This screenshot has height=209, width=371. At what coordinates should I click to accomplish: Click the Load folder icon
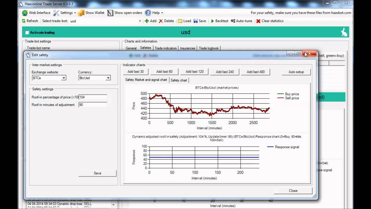coord(180,21)
